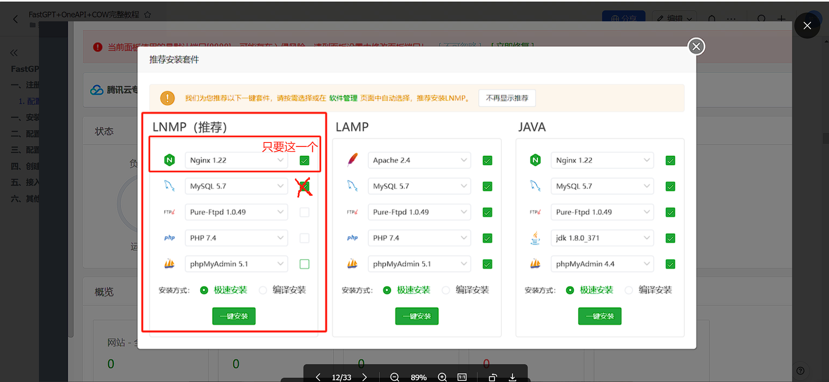829x382 pixels.
Task: Close the image viewer with X
Action: (x=807, y=26)
